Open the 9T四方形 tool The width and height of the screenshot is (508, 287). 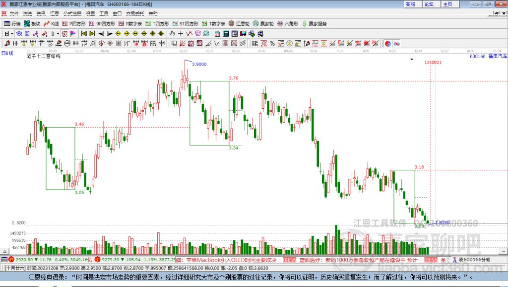pyautogui.click(x=186, y=24)
